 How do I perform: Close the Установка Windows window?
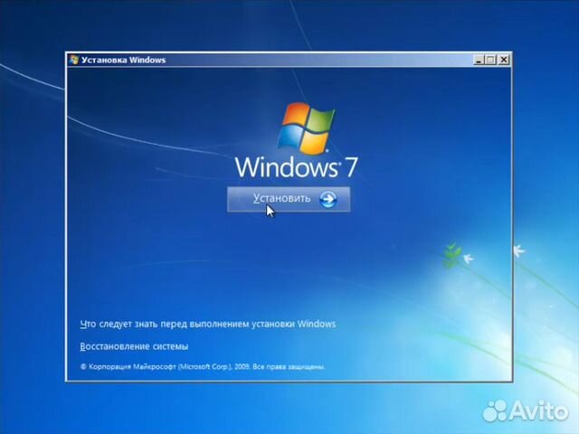pos(504,60)
